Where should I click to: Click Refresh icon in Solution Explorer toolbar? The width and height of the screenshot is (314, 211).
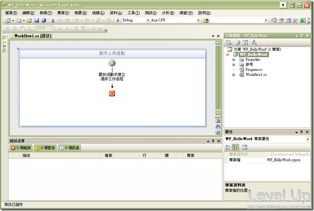click(245, 42)
